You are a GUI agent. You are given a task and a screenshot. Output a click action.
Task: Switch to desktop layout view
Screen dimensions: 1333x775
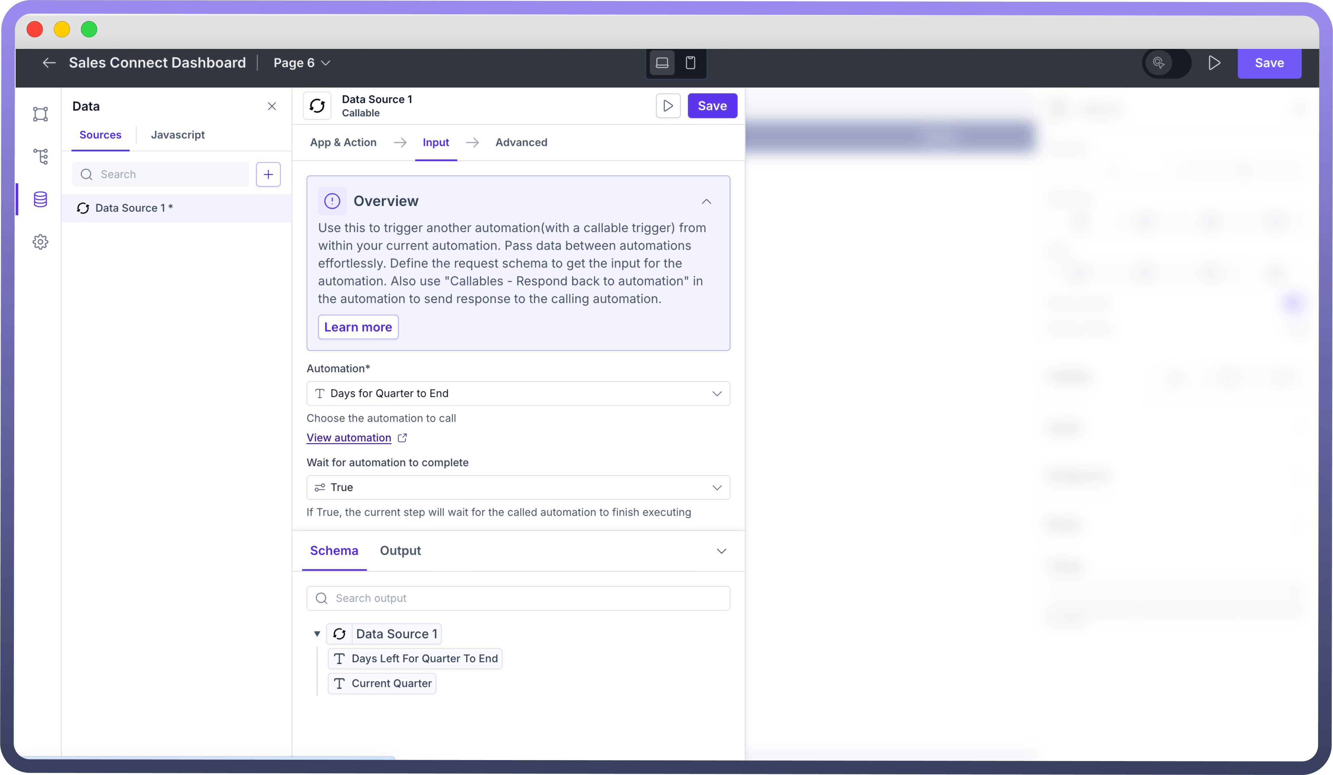(x=662, y=63)
